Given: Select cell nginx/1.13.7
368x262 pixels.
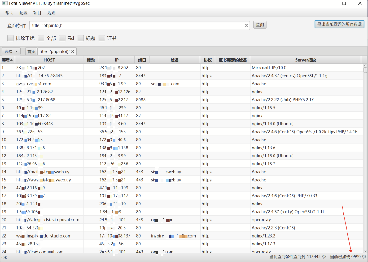Looking at the screenshot, I should coord(306,164).
